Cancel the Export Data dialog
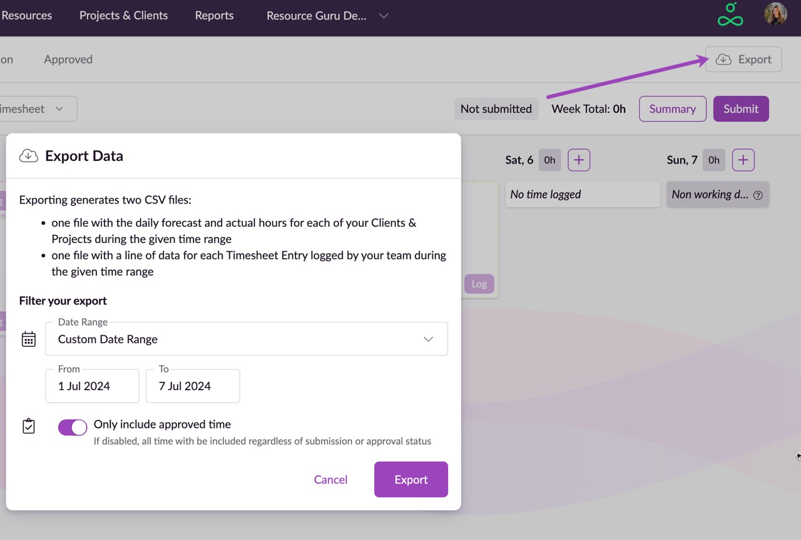The width and height of the screenshot is (801, 540). pos(330,480)
